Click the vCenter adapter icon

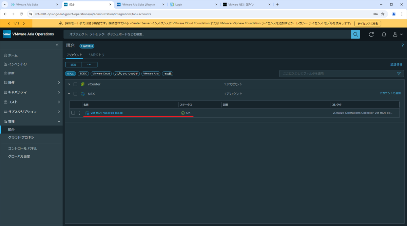(82, 84)
